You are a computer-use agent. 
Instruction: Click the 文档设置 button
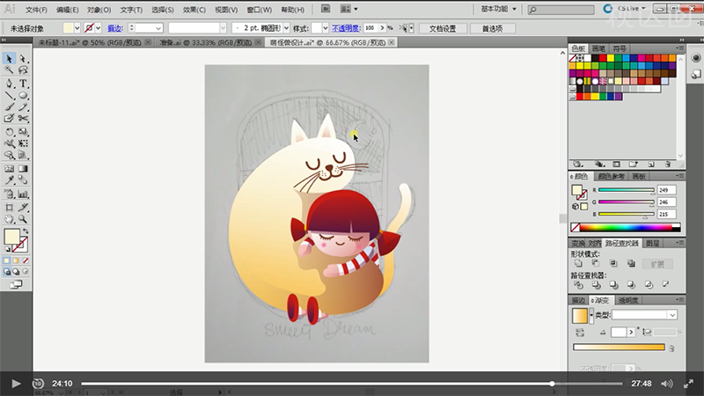click(x=443, y=28)
